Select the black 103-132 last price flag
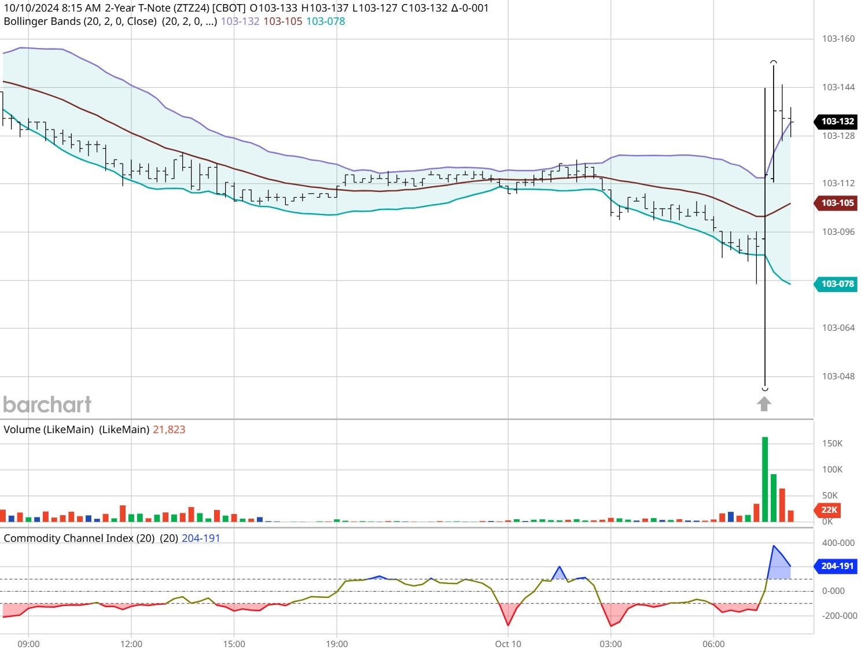 837,122
